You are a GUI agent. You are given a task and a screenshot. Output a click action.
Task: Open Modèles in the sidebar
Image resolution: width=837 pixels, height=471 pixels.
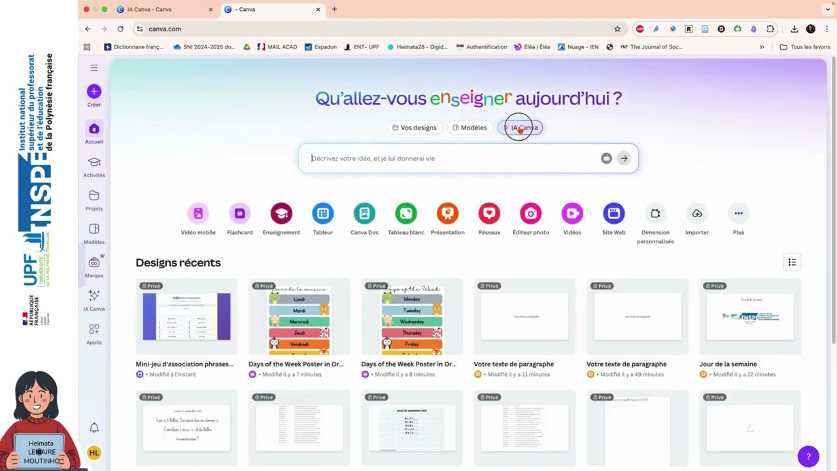coord(94,234)
